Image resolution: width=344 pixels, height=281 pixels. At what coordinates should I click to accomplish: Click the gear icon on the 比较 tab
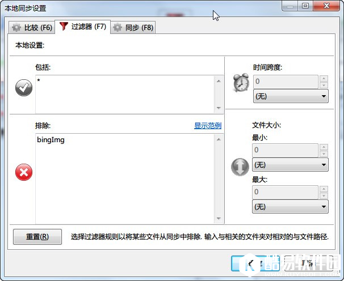pos(16,27)
